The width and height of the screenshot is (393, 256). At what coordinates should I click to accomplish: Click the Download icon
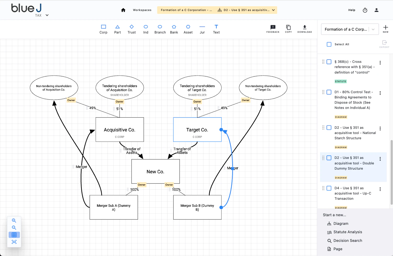pos(305,29)
